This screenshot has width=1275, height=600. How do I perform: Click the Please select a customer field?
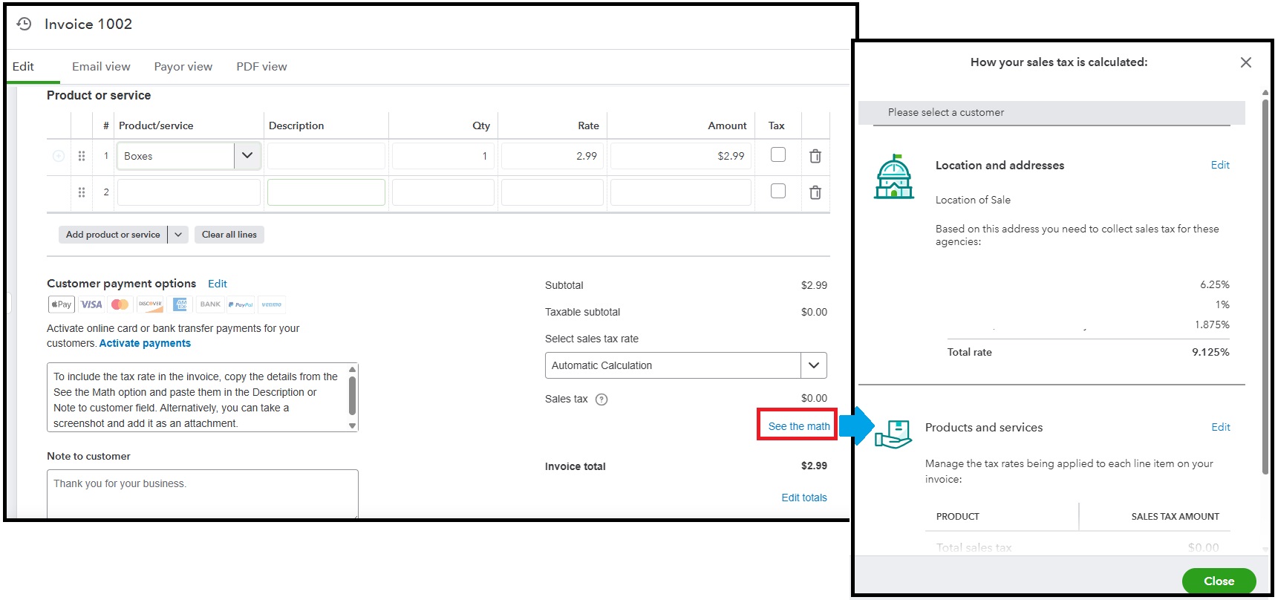(1051, 113)
